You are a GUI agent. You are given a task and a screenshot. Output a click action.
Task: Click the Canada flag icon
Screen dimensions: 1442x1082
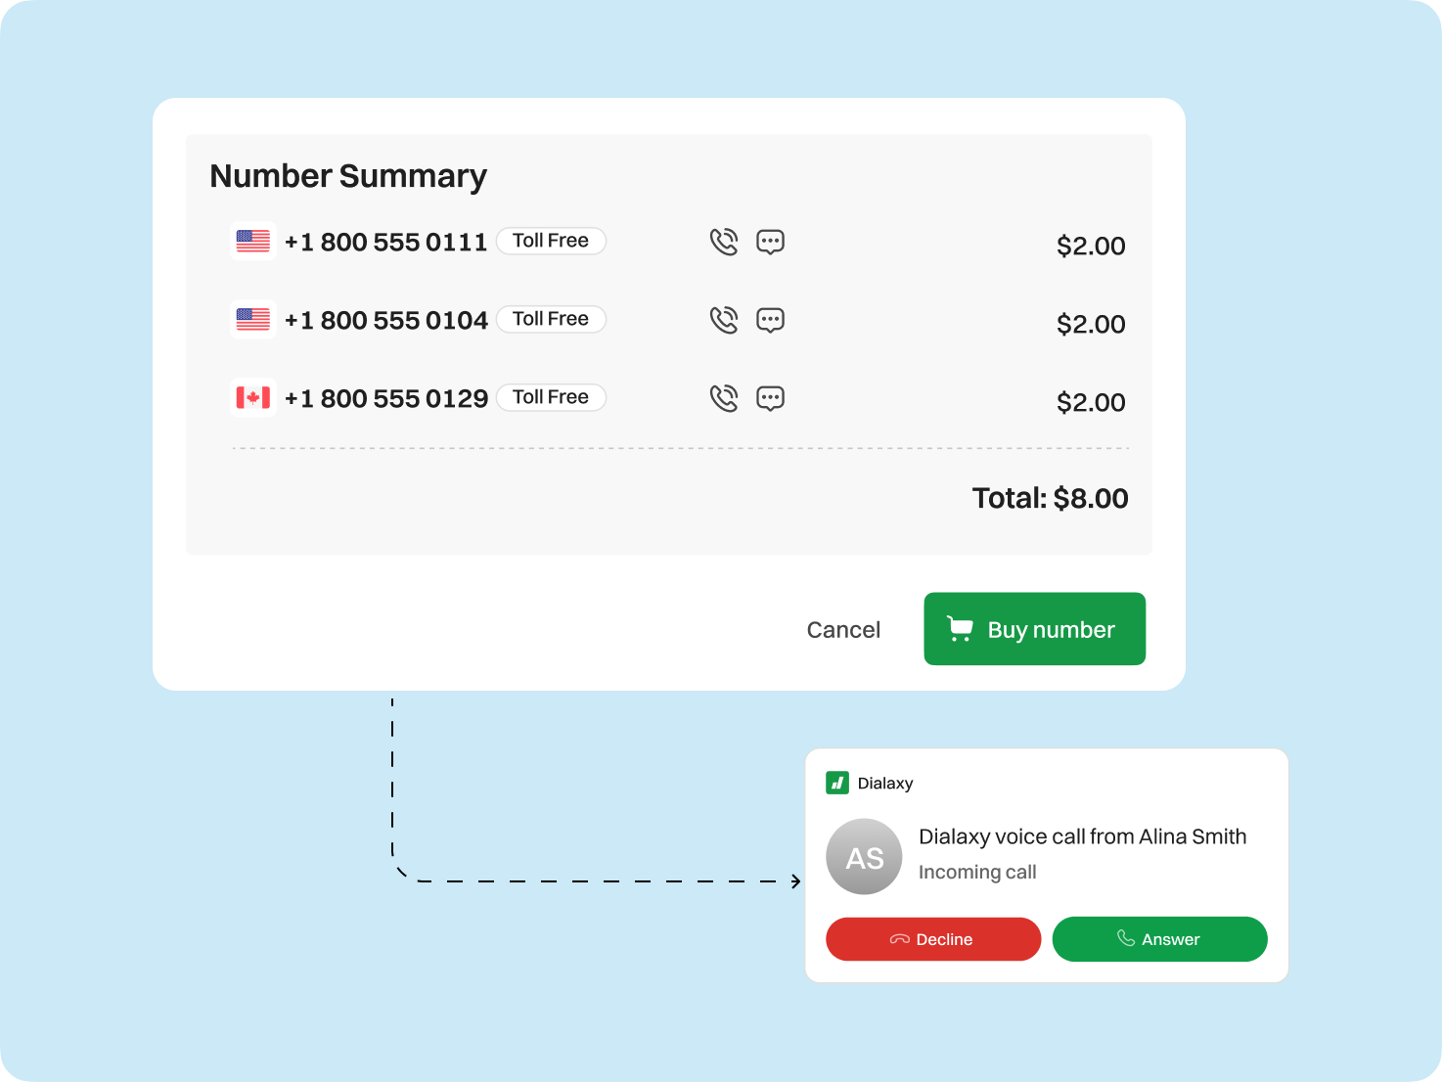(x=252, y=397)
